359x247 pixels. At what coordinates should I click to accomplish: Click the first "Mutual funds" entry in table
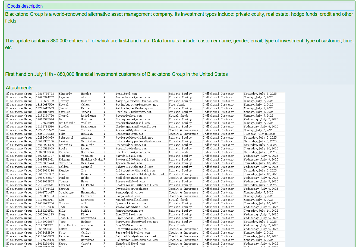pyautogui.click(x=178, y=115)
